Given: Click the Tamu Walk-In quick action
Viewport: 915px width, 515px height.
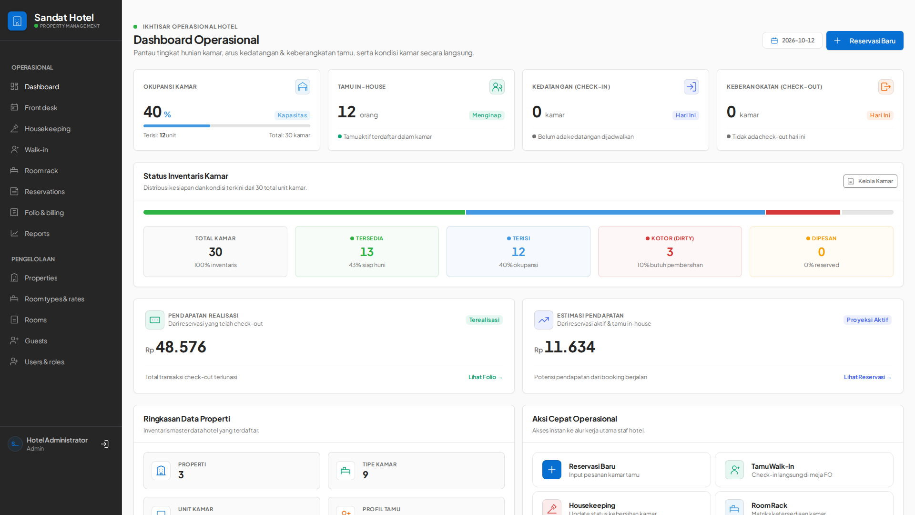Looking at the screenshot, I should pyautogui.click(x=804, y=470).
